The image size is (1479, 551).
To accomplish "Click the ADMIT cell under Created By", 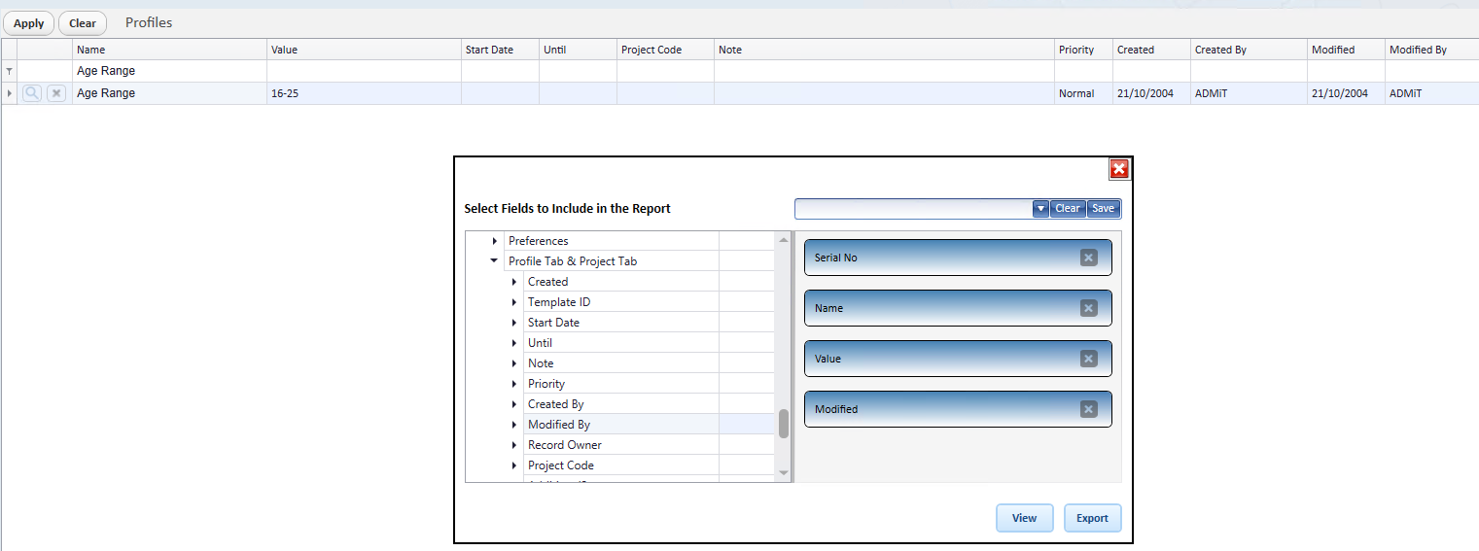I will 1250,93.
